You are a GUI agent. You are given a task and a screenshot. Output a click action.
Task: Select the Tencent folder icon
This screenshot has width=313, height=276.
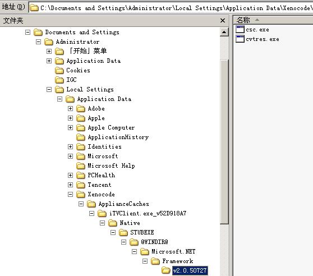coord(81,185)
